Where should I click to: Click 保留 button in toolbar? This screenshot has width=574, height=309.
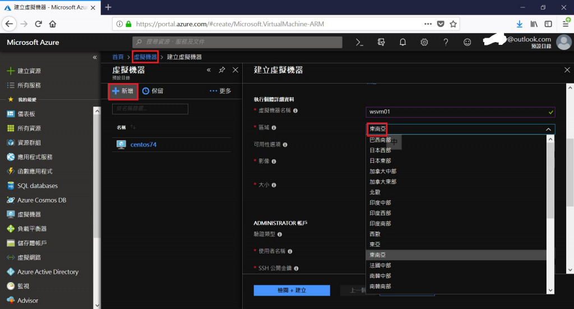coord(152,91)
